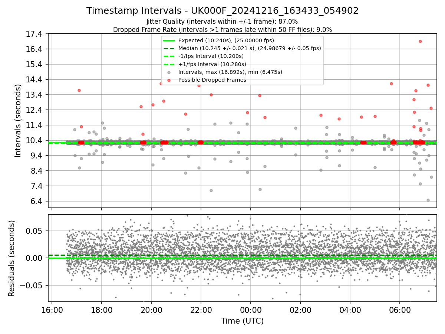Click the 'Time (UTC)' x-axis label

(x=243, y=321)
